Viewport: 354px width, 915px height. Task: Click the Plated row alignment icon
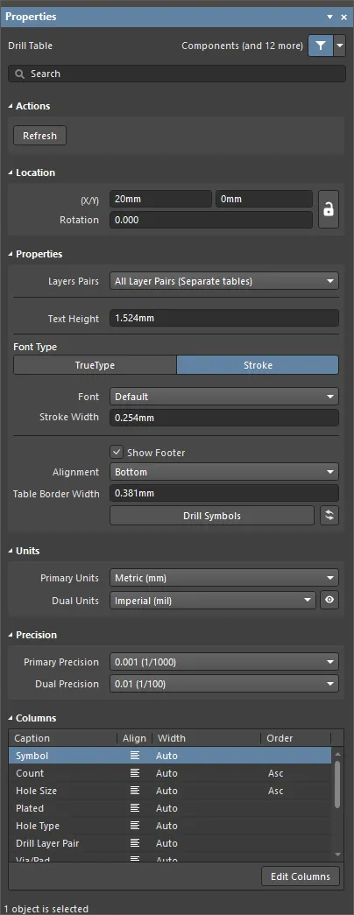click(135, 808)
